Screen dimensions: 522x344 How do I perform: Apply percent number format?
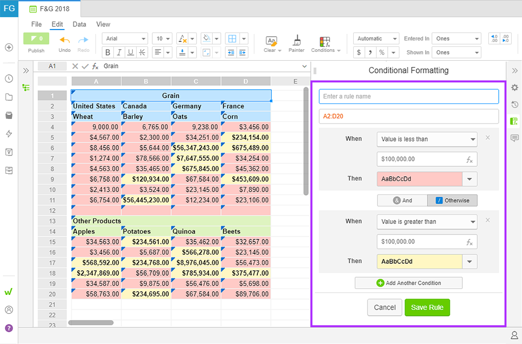pyautogui.click(x=382, y=53)
